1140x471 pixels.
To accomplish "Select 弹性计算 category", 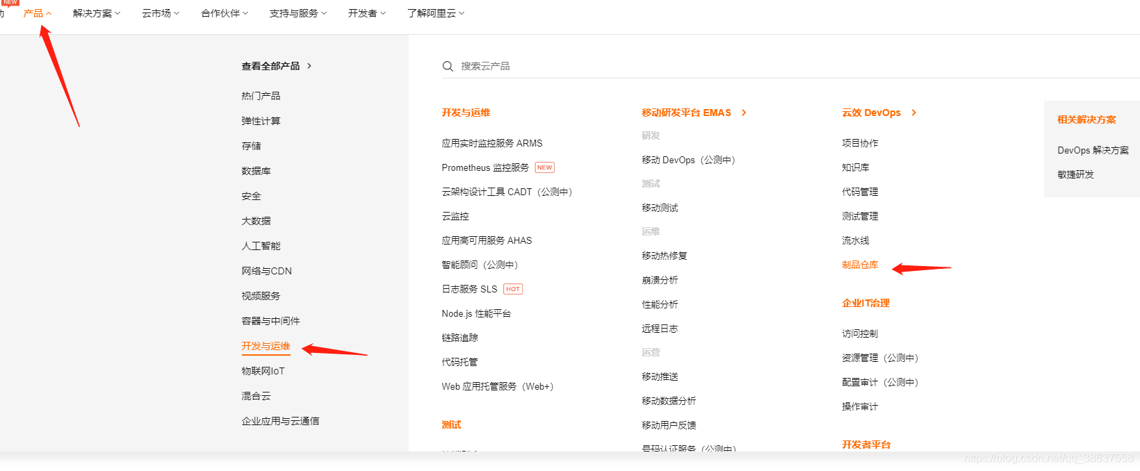I will point(261,121).
